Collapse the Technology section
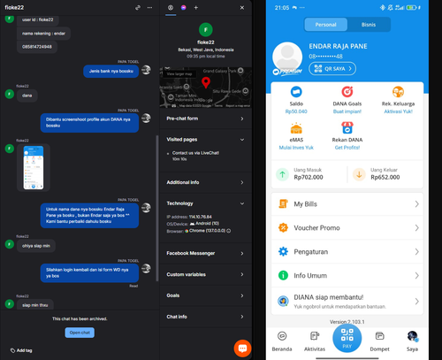The image size is (442, 360). (x=205, y=203)
